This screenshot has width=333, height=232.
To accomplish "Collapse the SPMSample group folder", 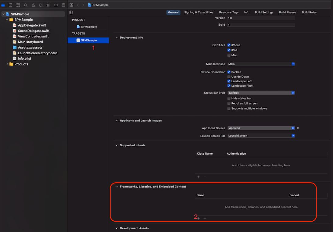I will click(x=7, y=20).
